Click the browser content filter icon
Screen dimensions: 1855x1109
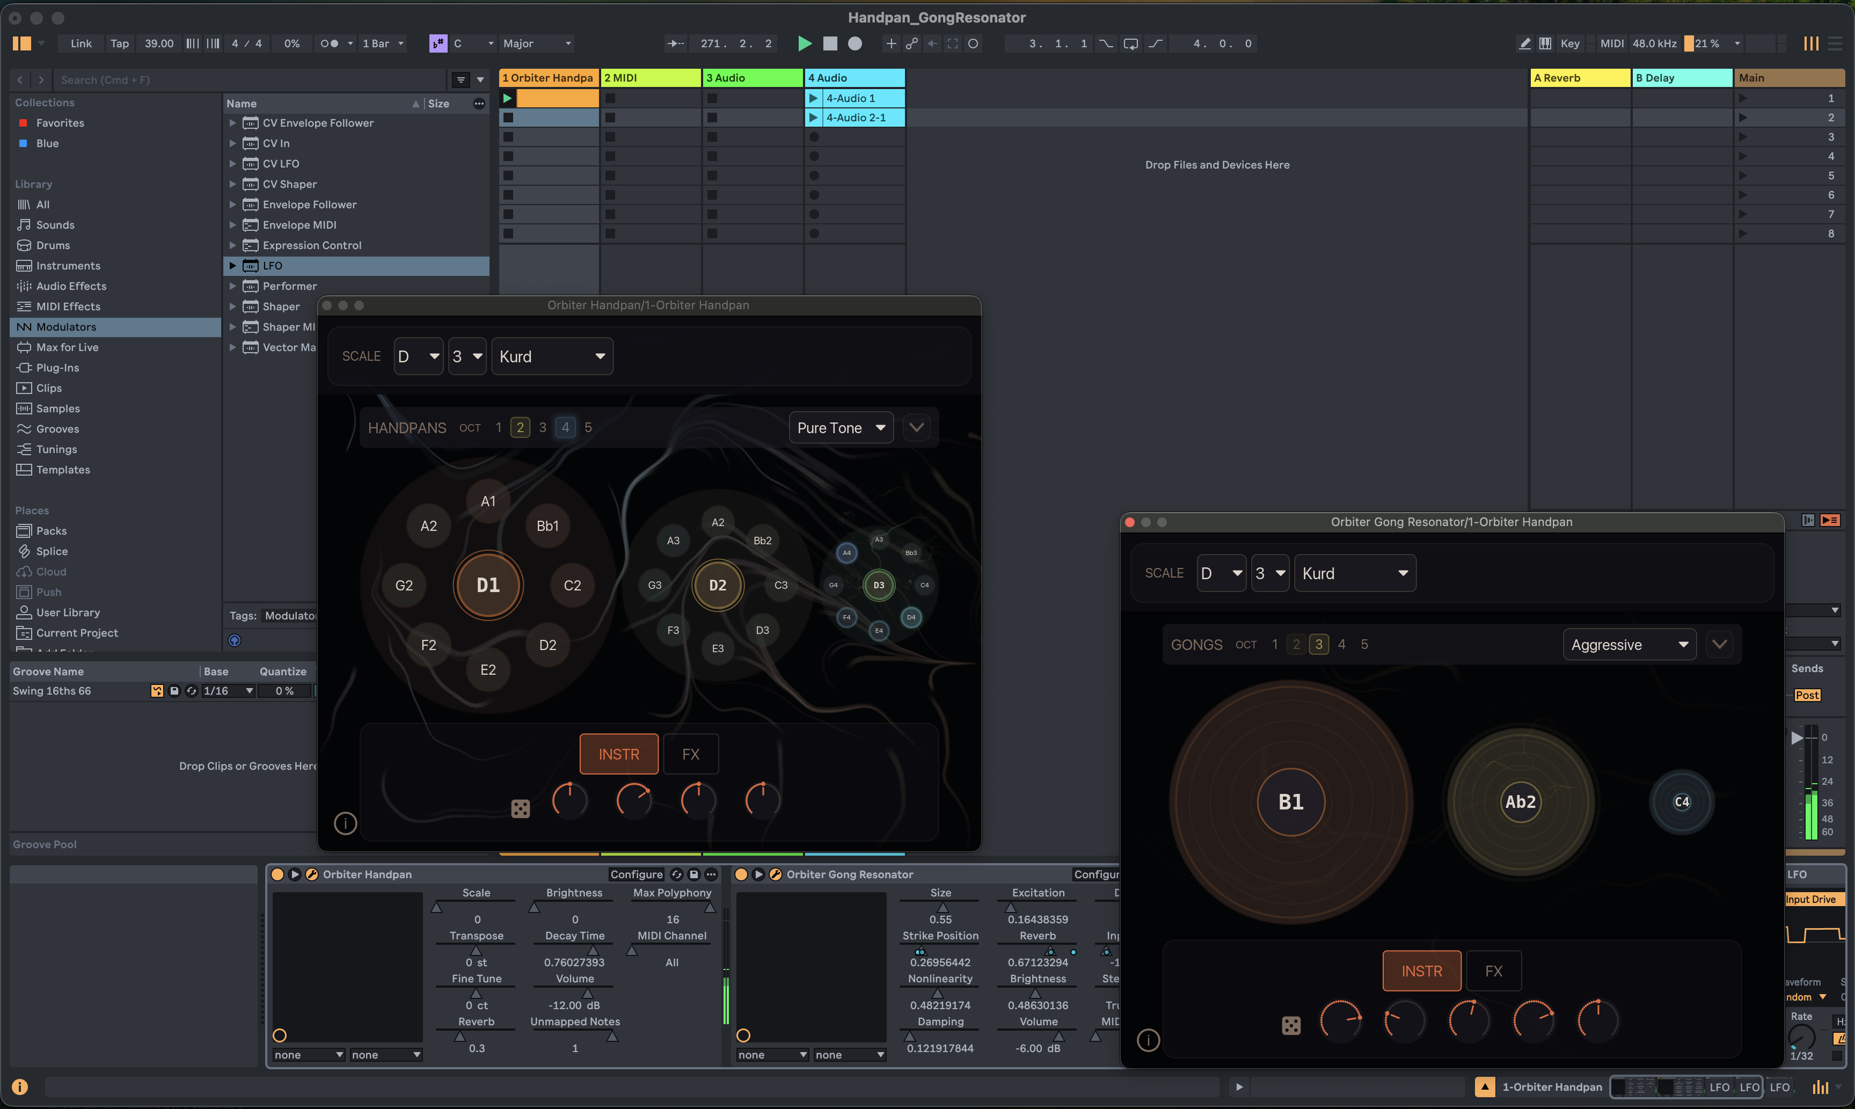point(460,79)
